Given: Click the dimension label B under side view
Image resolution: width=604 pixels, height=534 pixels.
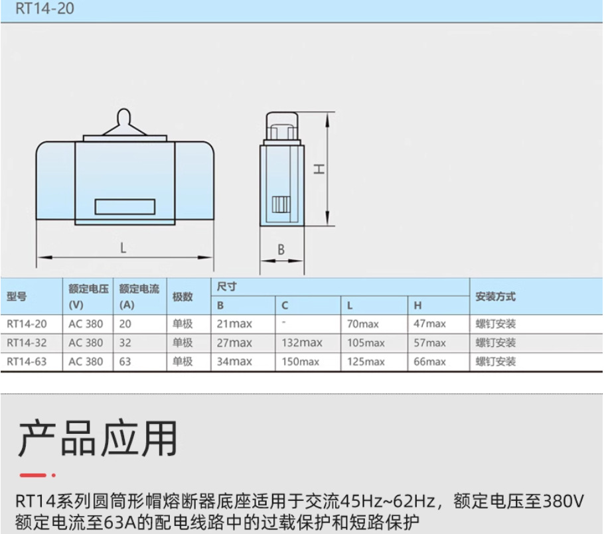Looking at the screenshot, I should pos(280,247).
